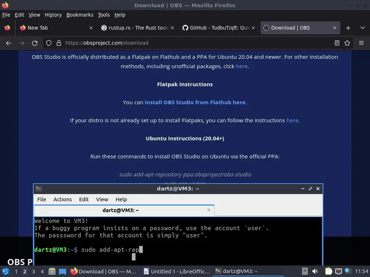Open Firefox Edit menu
Viewport: 370px width, 277px height.
coord(20,15)
